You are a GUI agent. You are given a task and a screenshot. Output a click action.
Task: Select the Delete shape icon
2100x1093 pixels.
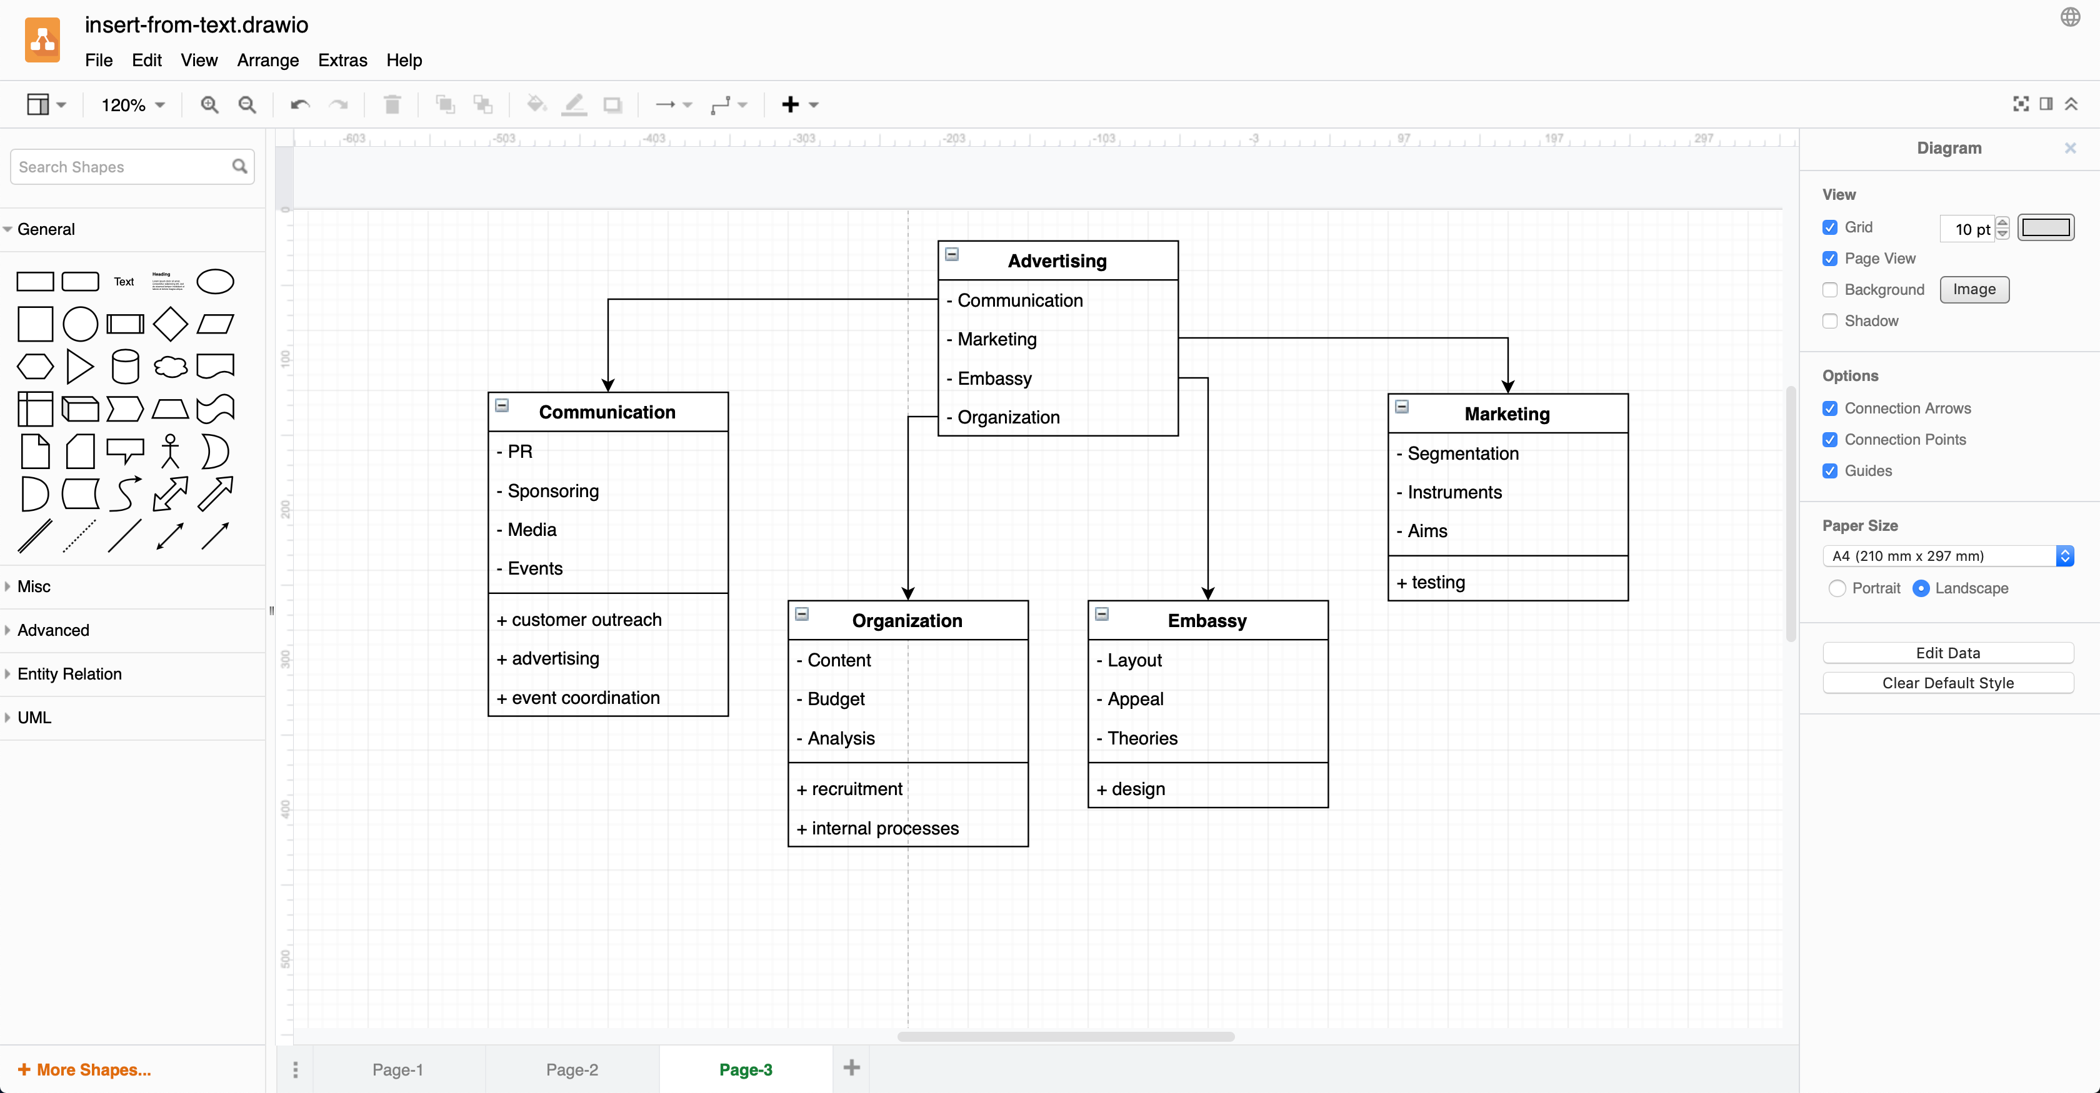point(393,104)
